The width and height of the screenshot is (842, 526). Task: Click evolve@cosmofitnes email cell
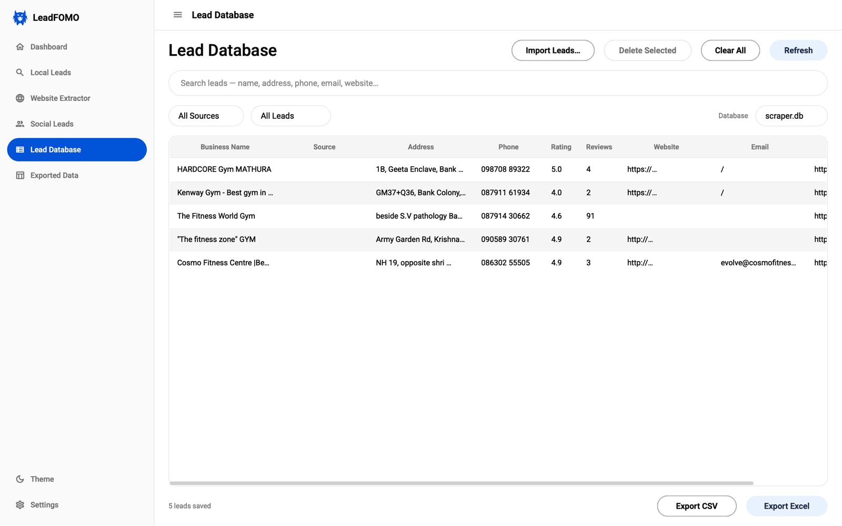[758, 263]
